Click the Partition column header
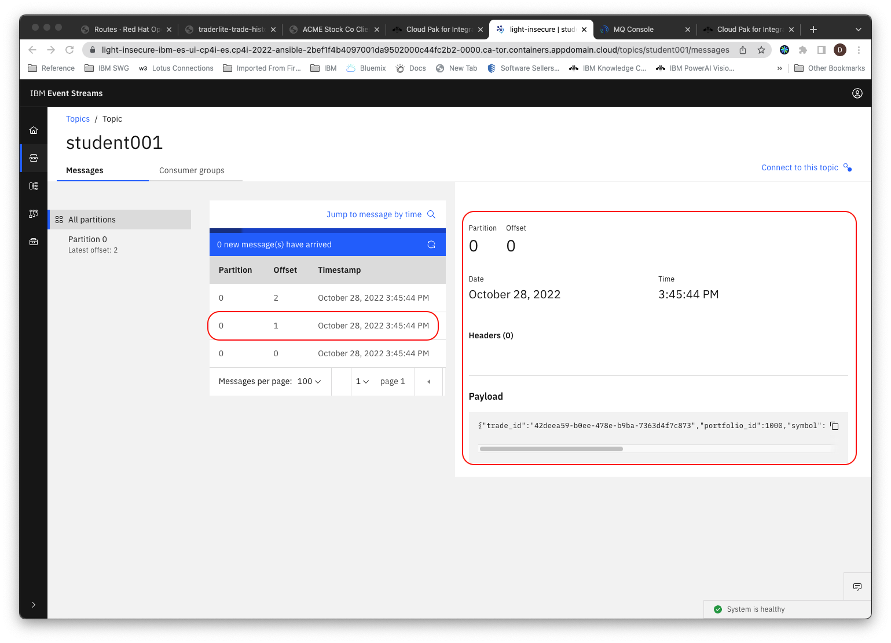 (x=235, y=270)
